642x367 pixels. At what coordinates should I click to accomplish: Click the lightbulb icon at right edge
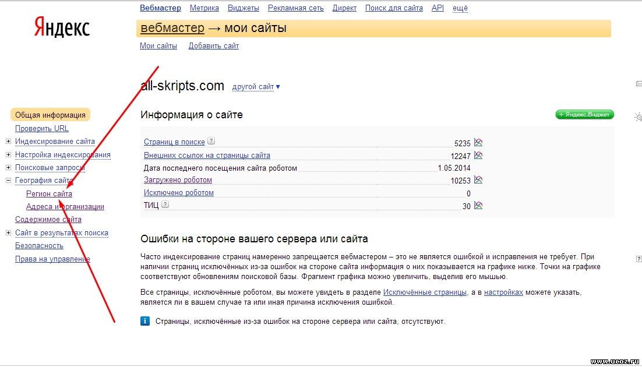point(639,117)
